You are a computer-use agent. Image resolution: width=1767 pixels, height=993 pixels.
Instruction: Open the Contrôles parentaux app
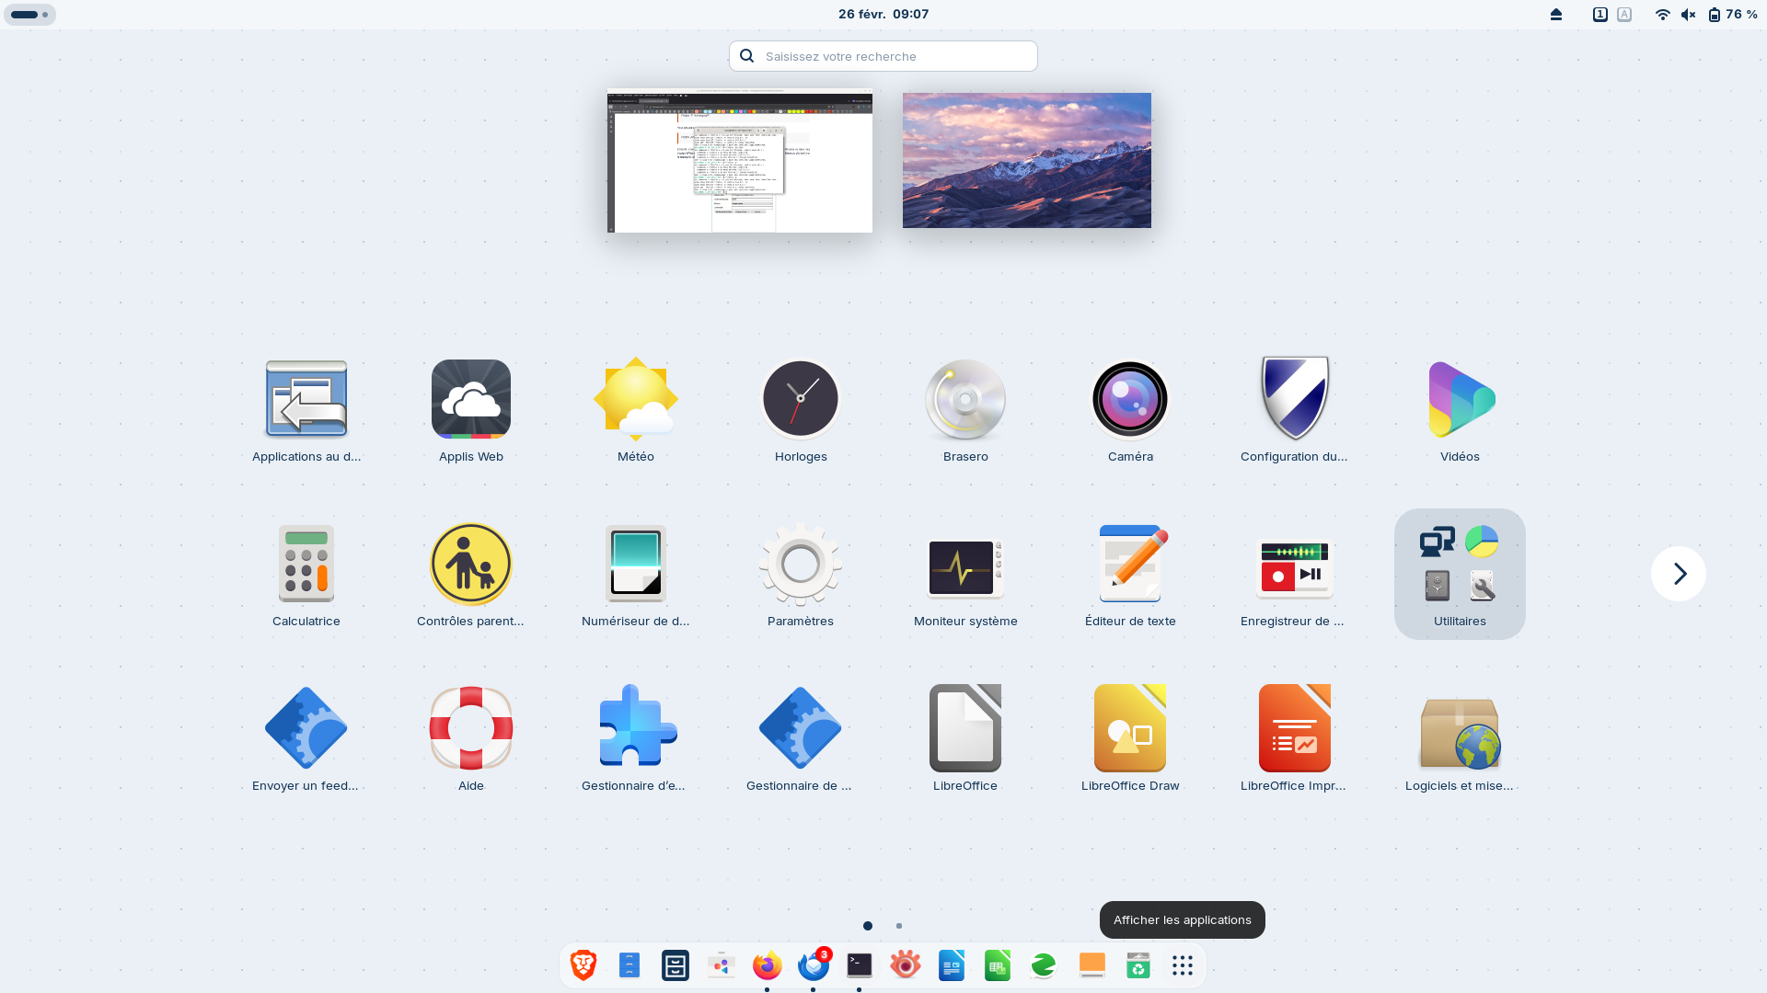(x=470, y=565)
